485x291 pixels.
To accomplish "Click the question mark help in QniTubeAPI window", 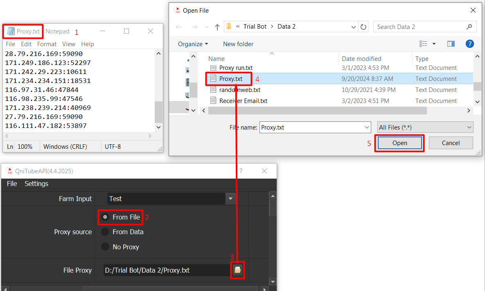I will click(x=241, y=171).
